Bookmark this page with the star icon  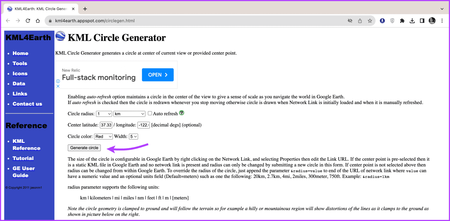click(x=370, y=21)
